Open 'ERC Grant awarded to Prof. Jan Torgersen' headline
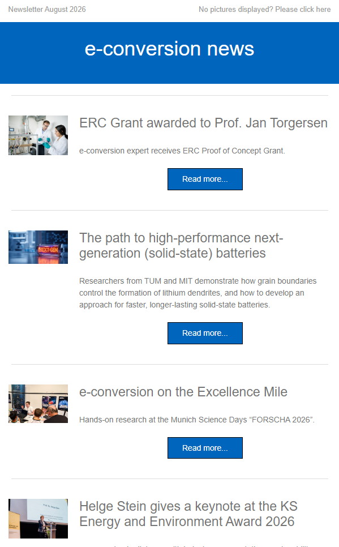 point(203,123)
